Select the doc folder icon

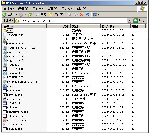tap(4, 30)
